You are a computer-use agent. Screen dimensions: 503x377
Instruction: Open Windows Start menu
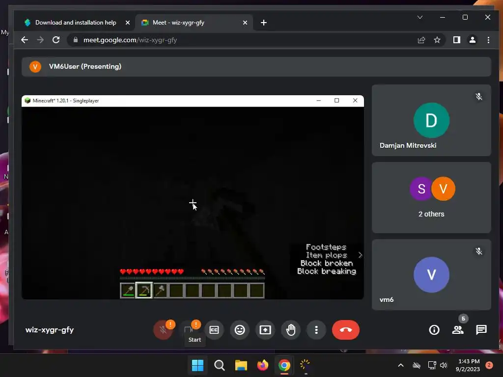[197, 365]
